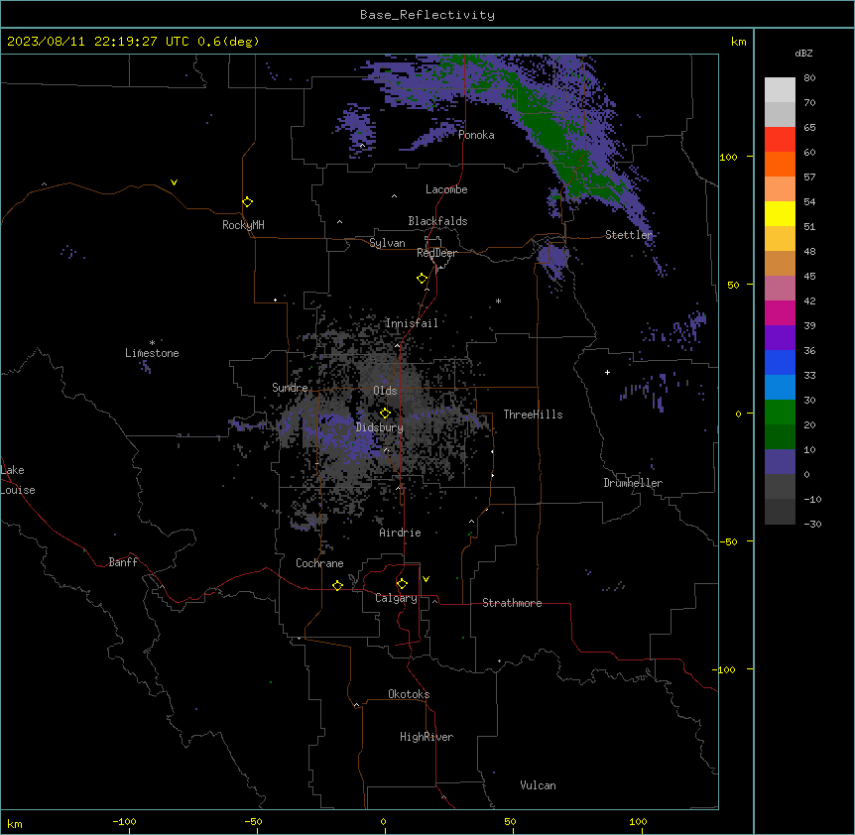The image size is (855, 835).
Task: Click the yellow diamond marker near RockyMH
Action: point(248,202)
